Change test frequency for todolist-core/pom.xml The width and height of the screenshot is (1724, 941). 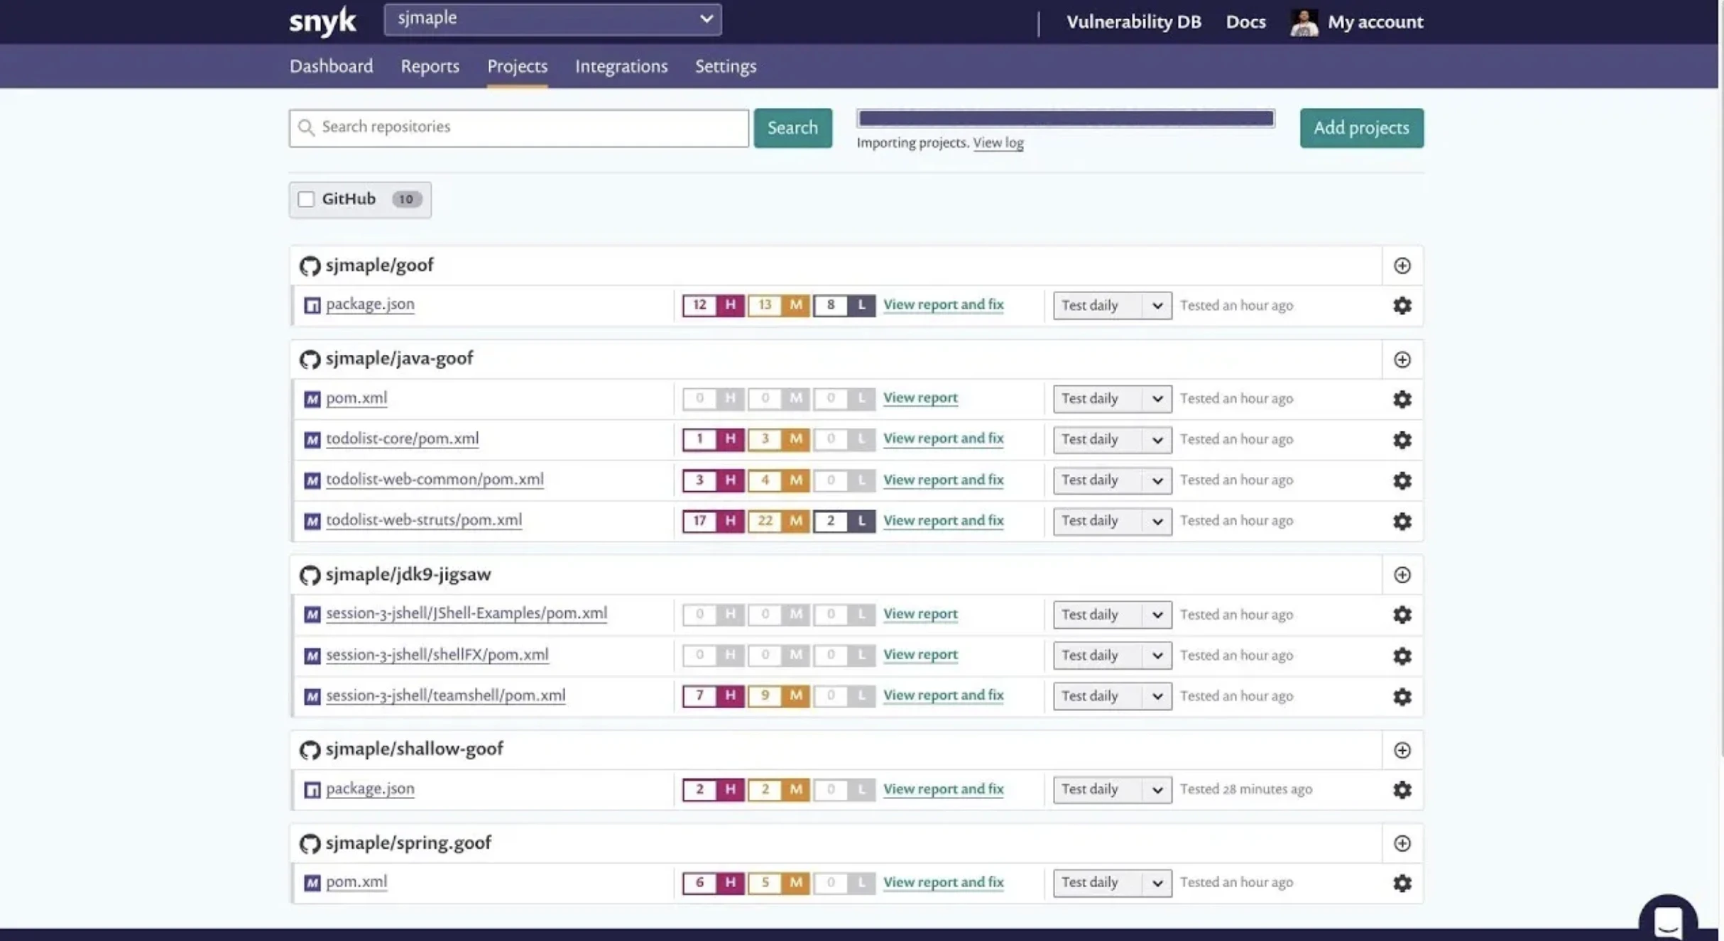1111,439
